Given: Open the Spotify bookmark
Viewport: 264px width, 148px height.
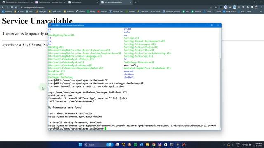Looking at the screenshot, I should pyautogui.click(x=91, y=12).
